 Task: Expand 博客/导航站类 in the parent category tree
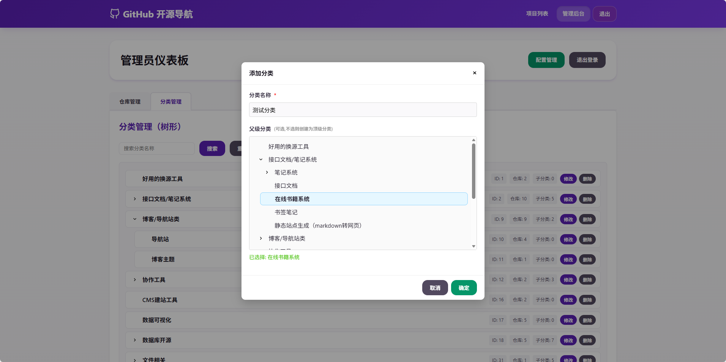tap(261, 239)
